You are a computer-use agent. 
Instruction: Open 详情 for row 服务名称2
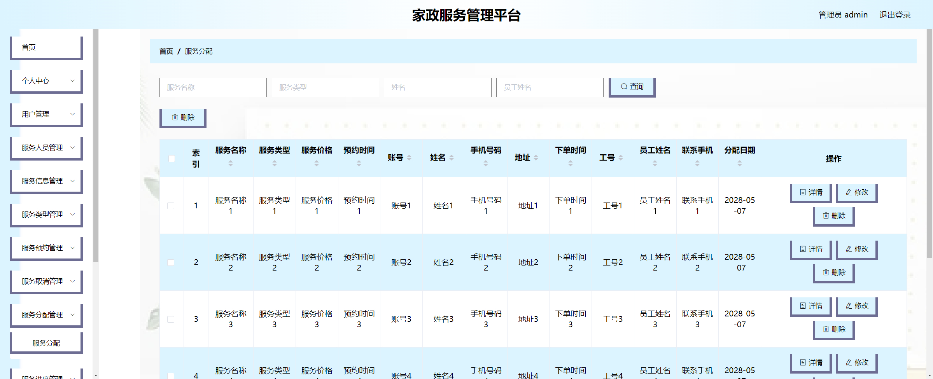811,250
